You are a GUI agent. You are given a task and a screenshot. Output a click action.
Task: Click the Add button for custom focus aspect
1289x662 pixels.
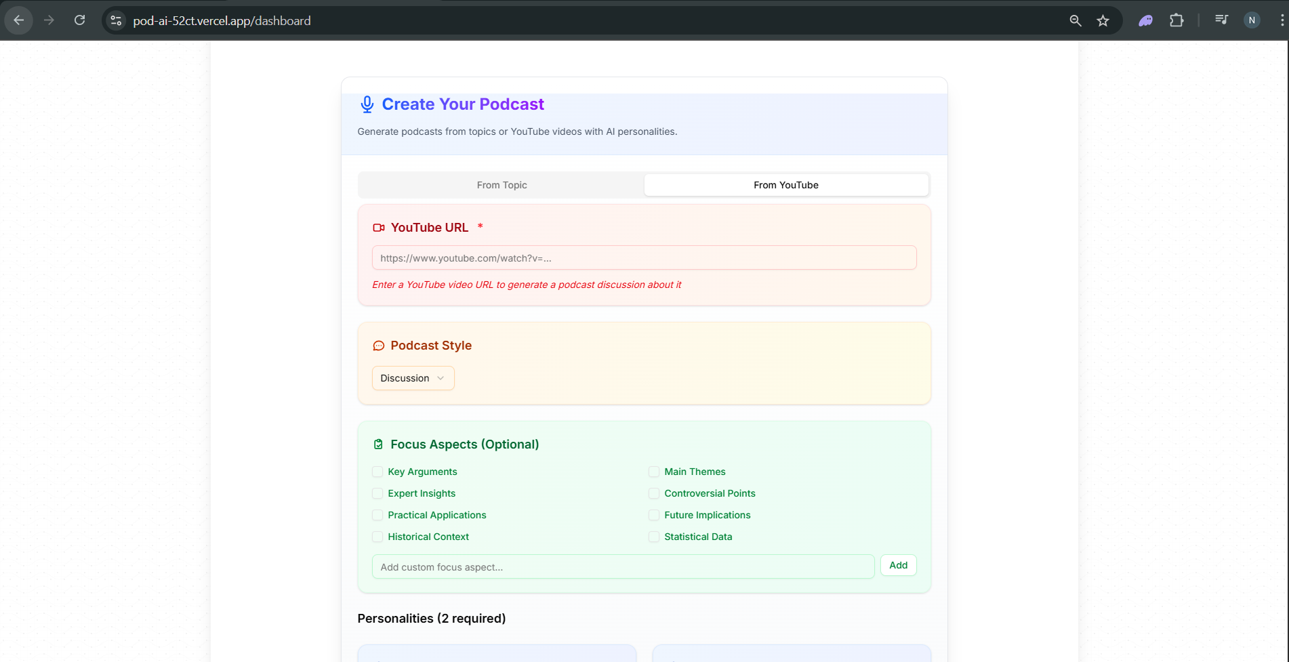(x=898, y=565)
